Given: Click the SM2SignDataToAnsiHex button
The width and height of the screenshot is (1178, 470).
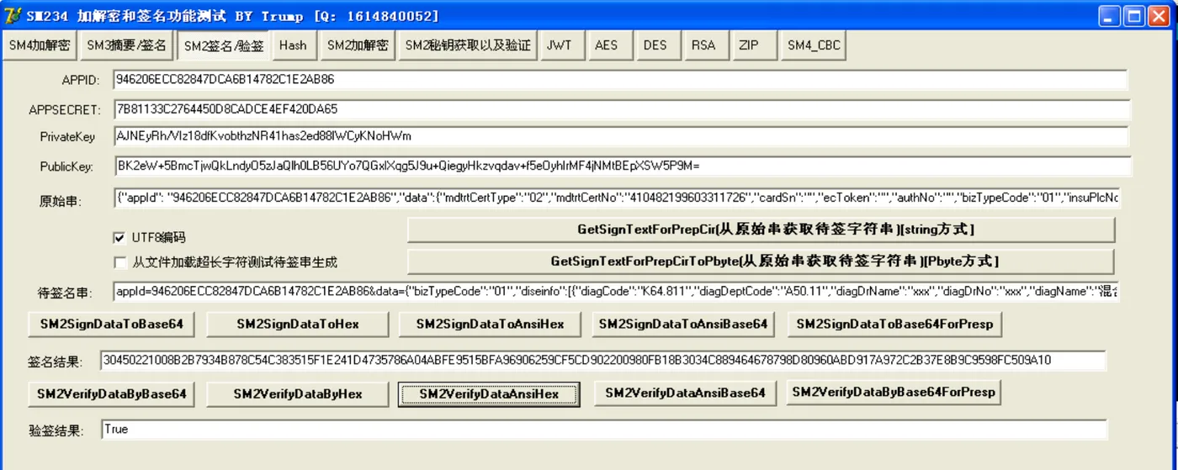Looking at the screenshot, I should [x=489, y=324].
